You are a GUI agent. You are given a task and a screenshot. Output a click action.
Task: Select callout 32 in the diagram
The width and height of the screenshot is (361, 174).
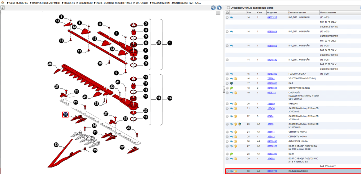pos(122,147)
